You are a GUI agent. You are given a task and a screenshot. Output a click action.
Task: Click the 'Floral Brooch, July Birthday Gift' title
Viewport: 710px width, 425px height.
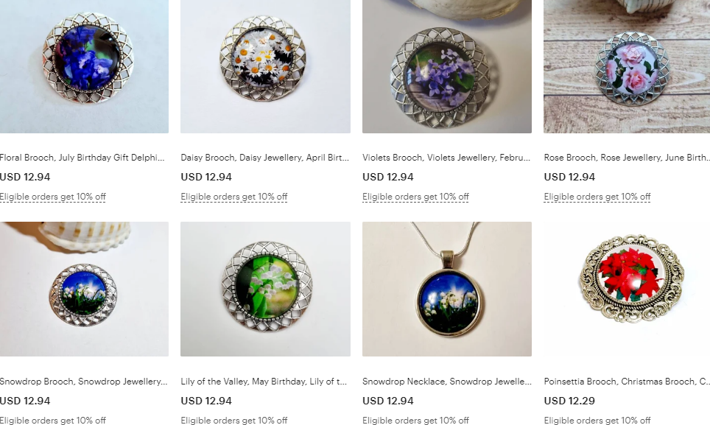click(x=82, y=158)
